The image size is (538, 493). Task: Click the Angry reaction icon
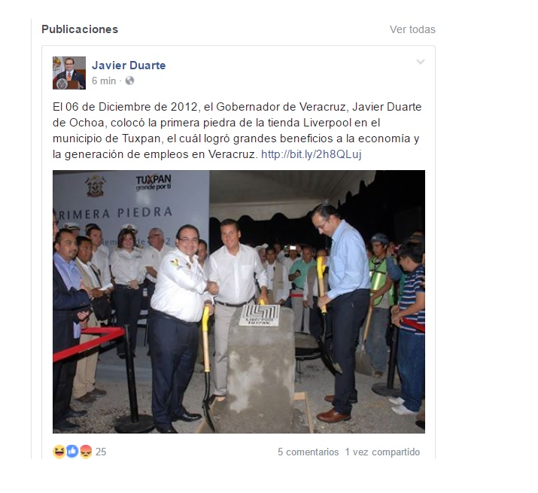[86, 452]
